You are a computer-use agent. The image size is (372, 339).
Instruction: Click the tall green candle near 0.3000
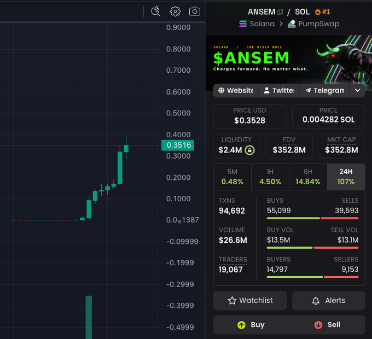tap(120, 168)
